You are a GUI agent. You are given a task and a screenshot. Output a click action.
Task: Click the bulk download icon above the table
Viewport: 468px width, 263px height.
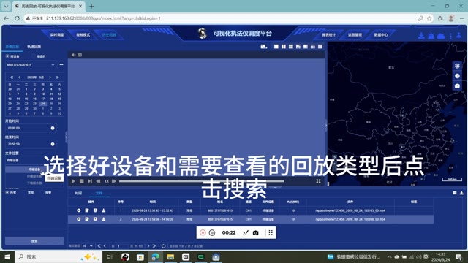pos(461,193)
